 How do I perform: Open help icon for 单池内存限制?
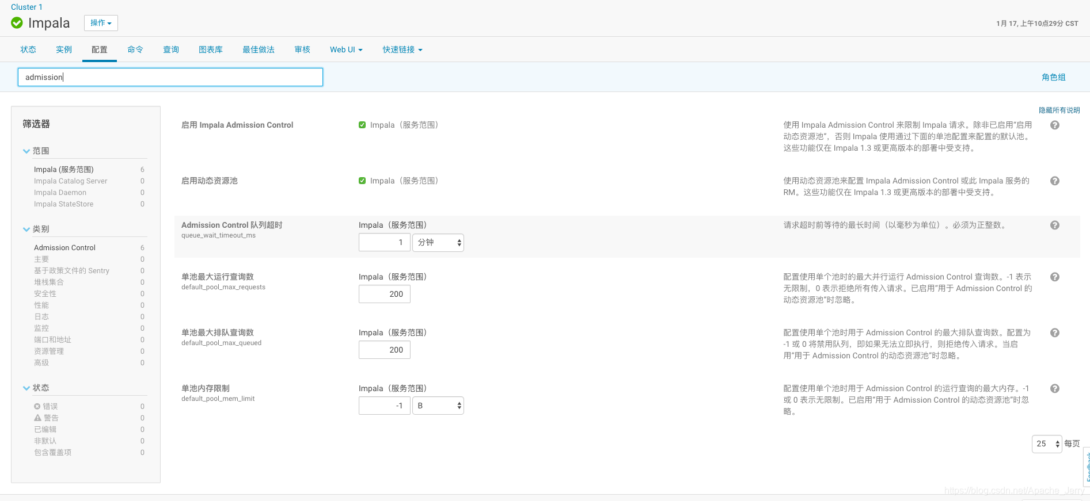pyautogui.click(x=1055, y=388)
